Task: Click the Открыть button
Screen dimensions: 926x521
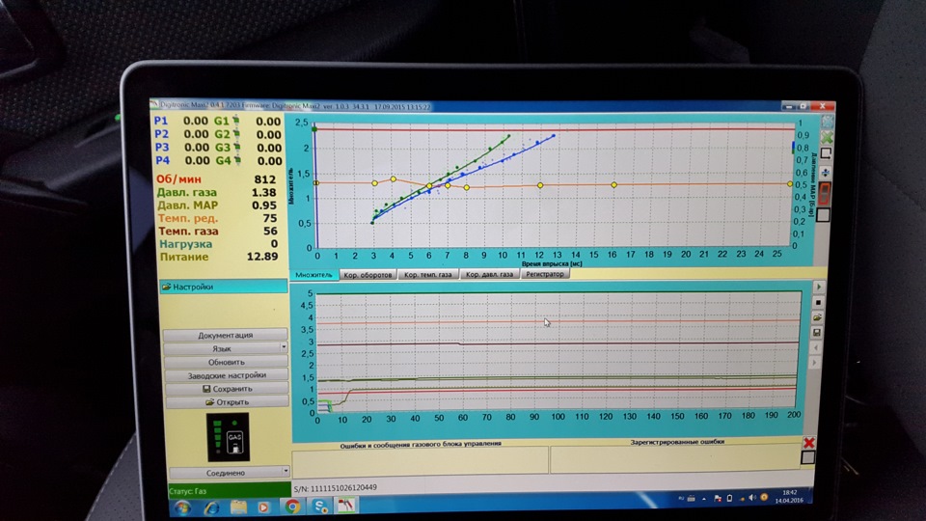Action: (x=228, y=401)
